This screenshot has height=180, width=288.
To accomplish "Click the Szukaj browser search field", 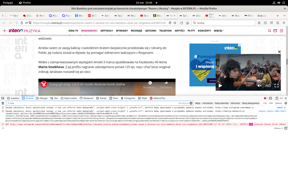I will point(223,23).
